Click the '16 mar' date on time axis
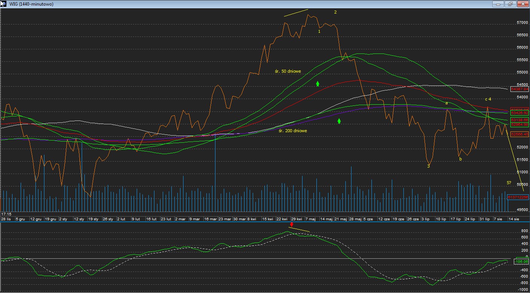This screenshot has width=530, height=293. (x=211, y=219)
